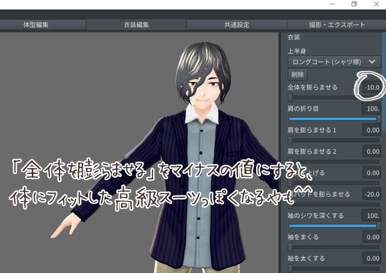This screenshot has width=386, height=273.
Task: Click the 袖をまくる value field showing 0.00
Action: 371,237
